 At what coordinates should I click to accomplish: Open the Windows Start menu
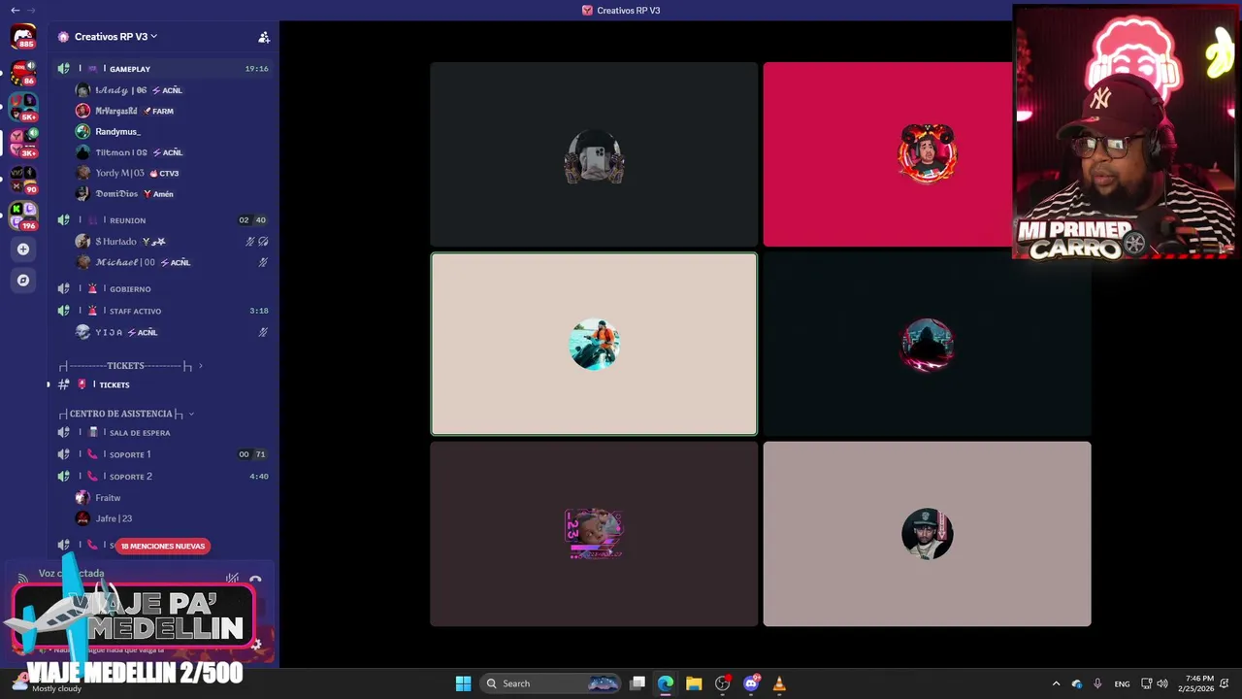tap(463, 683)
